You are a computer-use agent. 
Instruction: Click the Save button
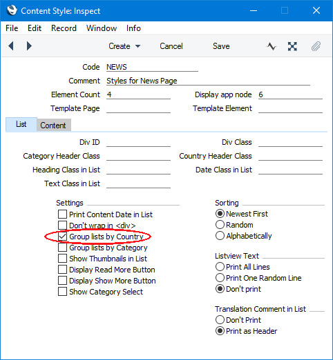point(221,46)
